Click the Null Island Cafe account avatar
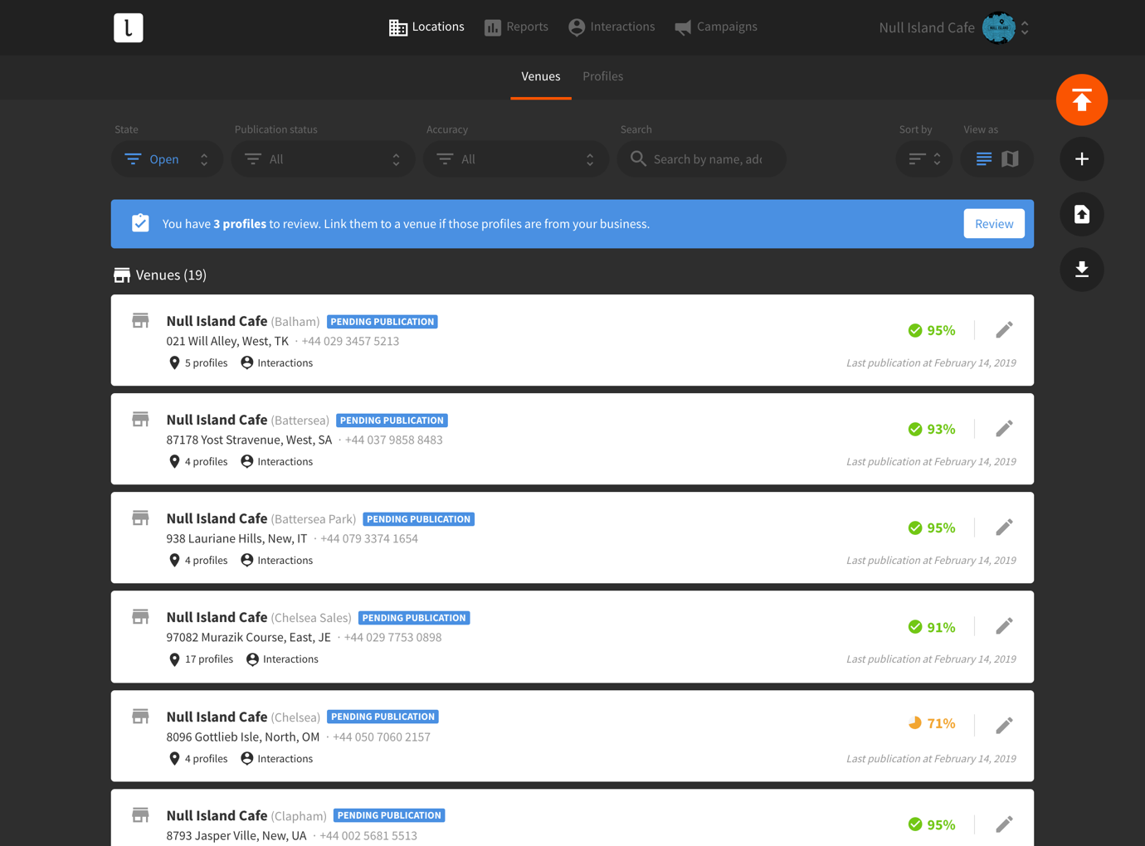The width and height of the screenshot is (1145, 846). coord(998,27)
